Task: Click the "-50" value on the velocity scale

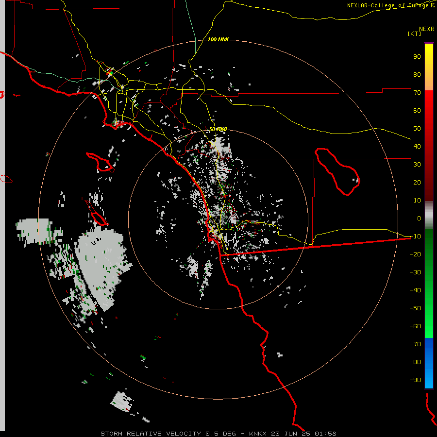Action: tap(415, 308)
